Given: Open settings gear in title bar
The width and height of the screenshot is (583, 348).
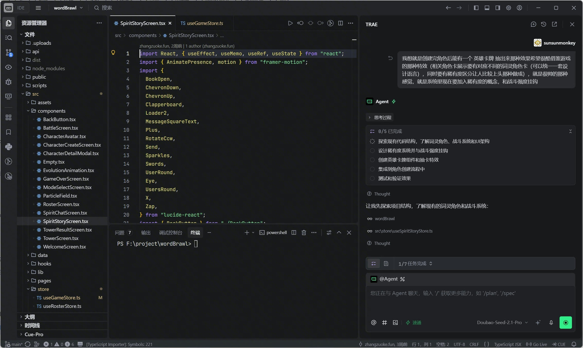Looking at the screenshot, I should pyautogui.click(x=508, y=8).
